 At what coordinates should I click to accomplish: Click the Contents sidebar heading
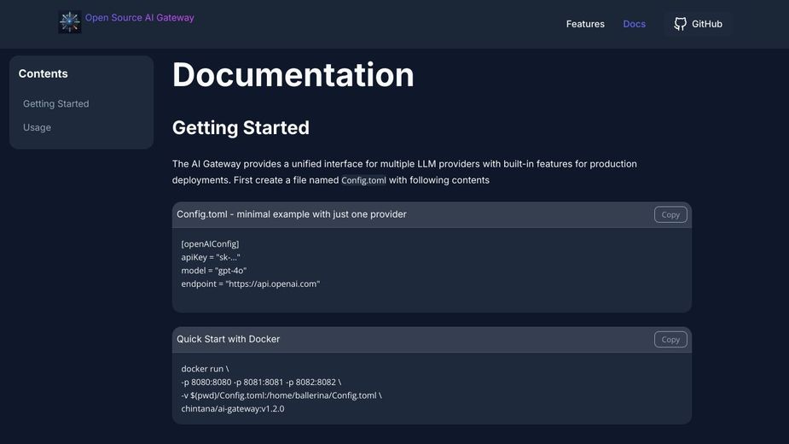pyautogui.click(x=44, y=74)
